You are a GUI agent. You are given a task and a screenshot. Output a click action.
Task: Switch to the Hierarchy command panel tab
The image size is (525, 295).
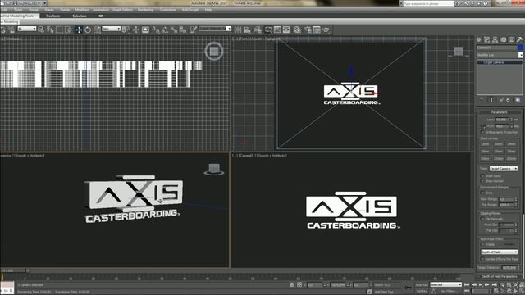(x=495, y=39)
